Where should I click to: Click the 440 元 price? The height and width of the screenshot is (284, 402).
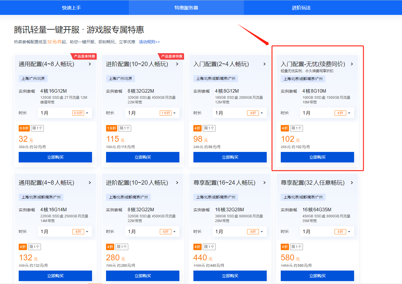coord(203,258)
